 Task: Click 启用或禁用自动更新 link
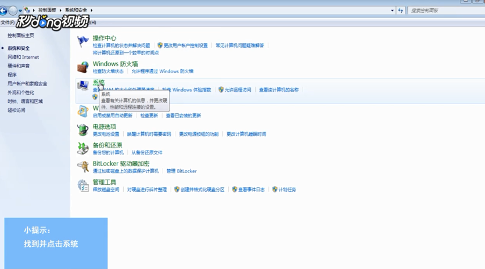112,116
